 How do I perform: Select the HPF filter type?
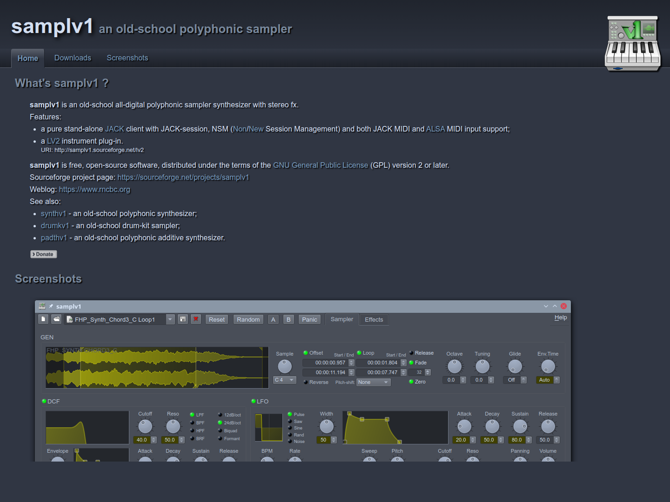[x=197, y=431]
